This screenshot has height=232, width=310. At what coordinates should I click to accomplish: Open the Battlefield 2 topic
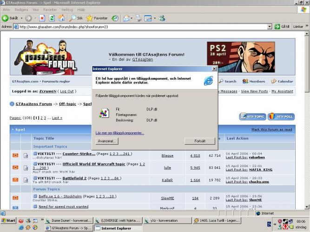pos(74,178)
